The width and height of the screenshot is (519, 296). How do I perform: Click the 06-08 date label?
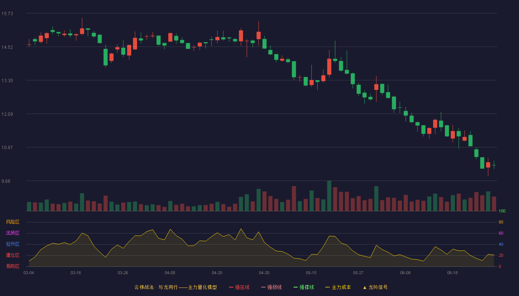(405, 273)
